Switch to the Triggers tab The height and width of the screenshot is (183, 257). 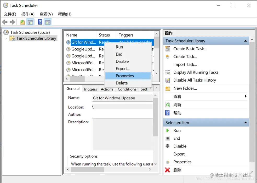tap(90, 89)
